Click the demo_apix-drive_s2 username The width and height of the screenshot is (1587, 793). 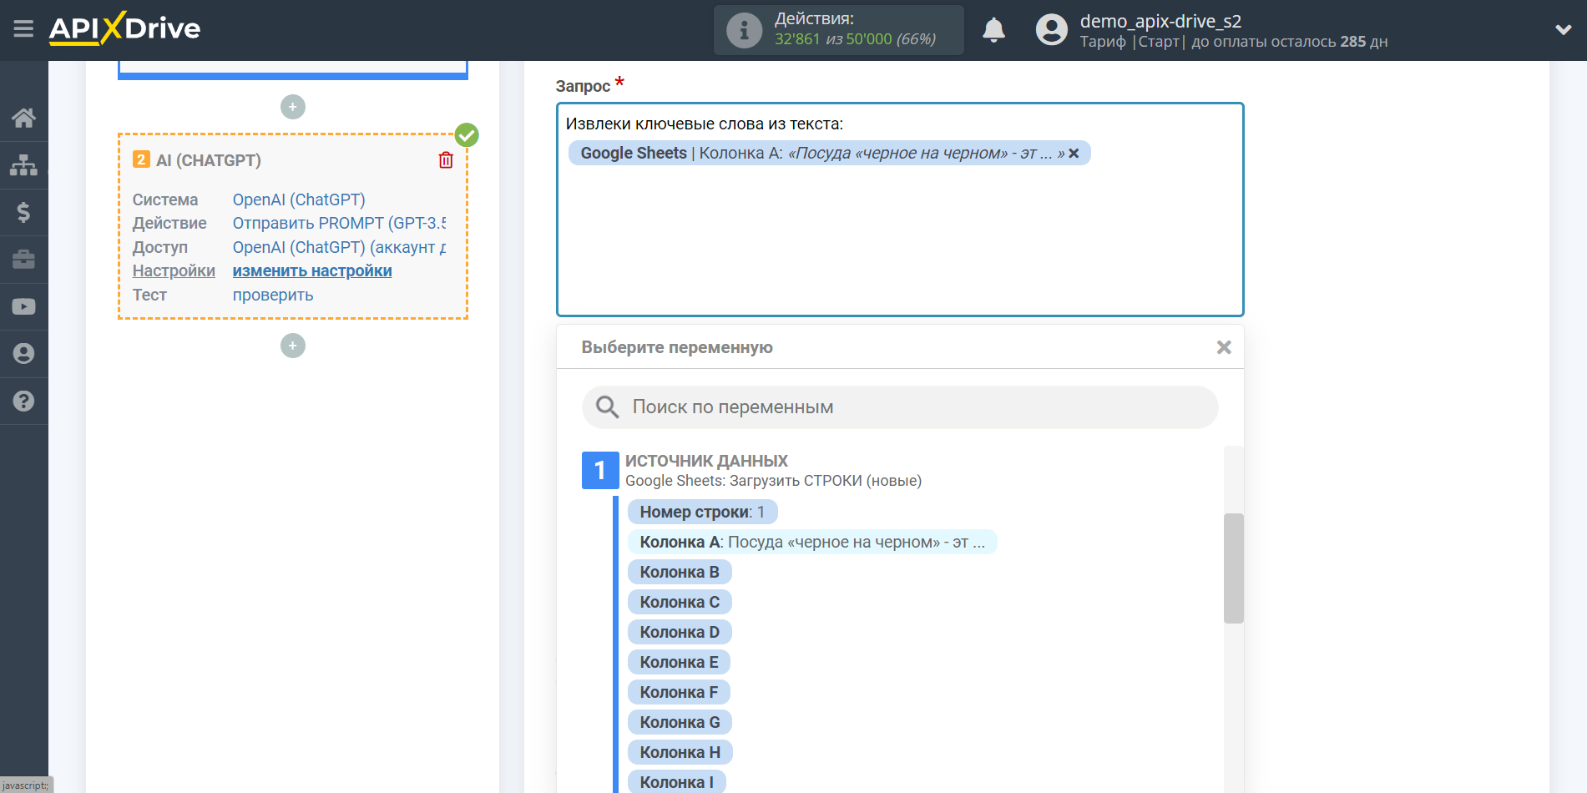pyautogui.click(x=1160, y=21)
